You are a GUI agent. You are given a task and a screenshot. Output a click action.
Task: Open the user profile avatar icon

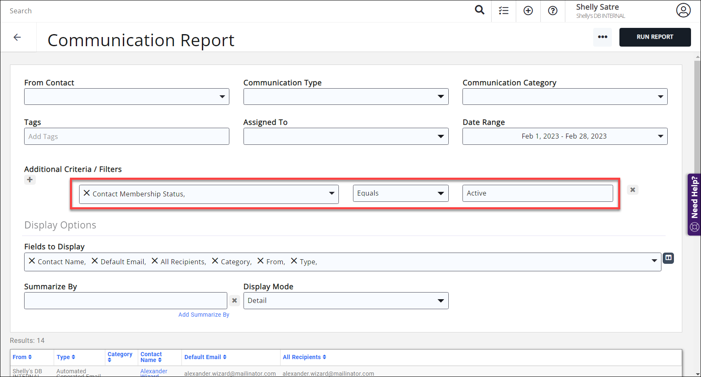[x=683, y=10]
